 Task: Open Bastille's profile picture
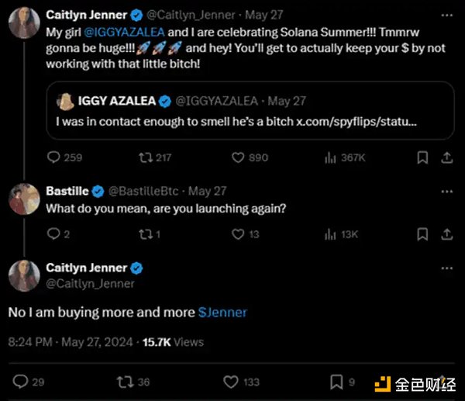(24, 200)
